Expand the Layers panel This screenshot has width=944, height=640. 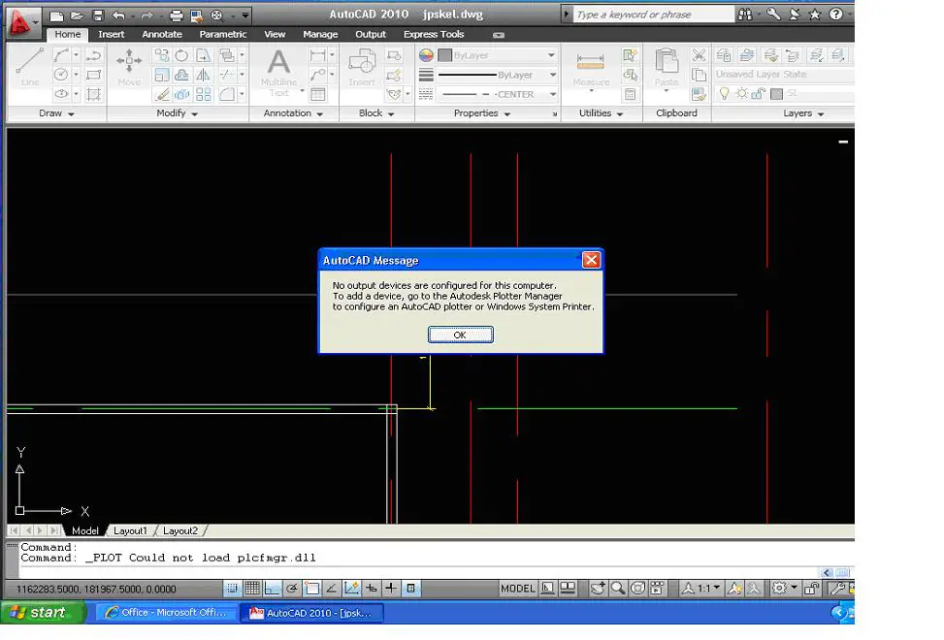point(803,113)
